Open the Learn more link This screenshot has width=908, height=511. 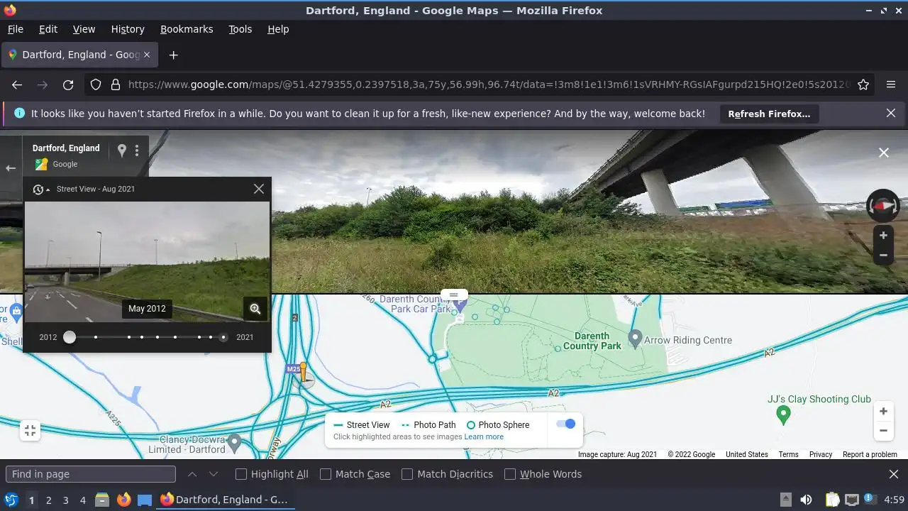tap(484, 436)
